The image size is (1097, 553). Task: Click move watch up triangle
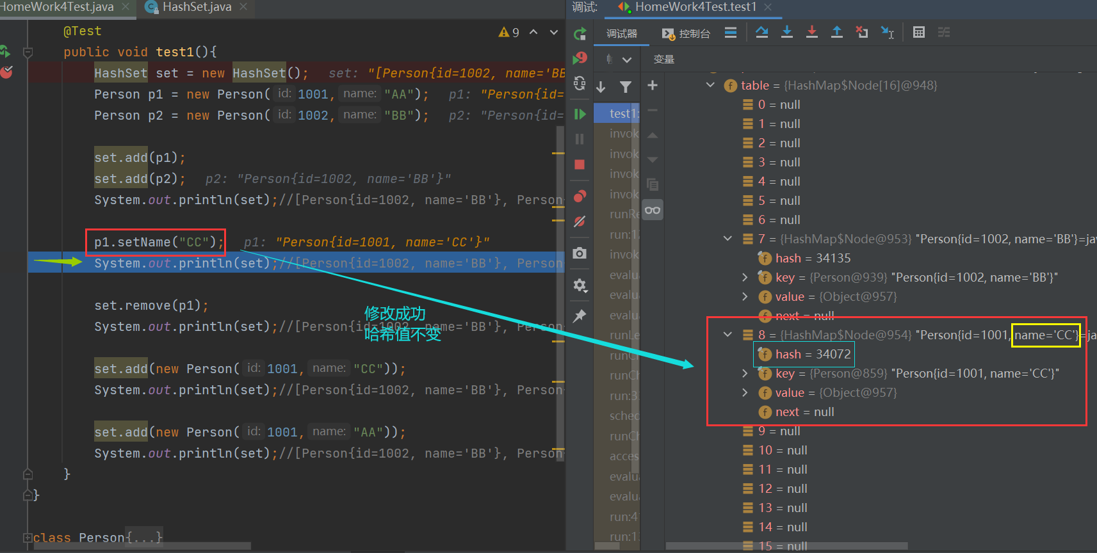(x=653, y=135)
